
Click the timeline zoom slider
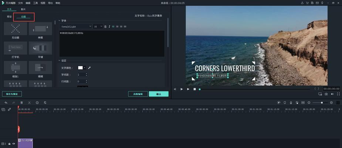[320, 102]
